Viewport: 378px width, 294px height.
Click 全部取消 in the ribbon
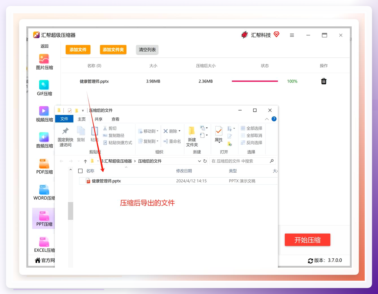coord(252,136)
